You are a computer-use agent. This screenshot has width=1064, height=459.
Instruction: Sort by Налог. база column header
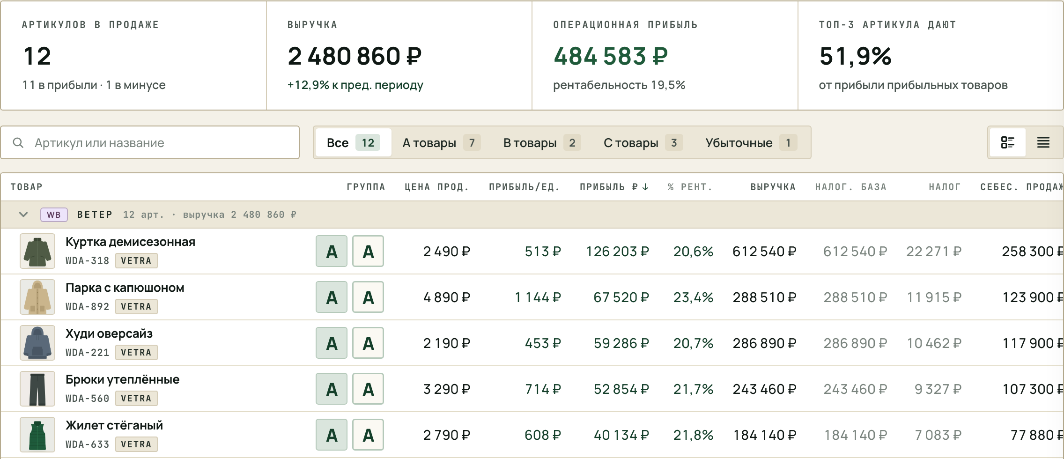tap(851, 187)
